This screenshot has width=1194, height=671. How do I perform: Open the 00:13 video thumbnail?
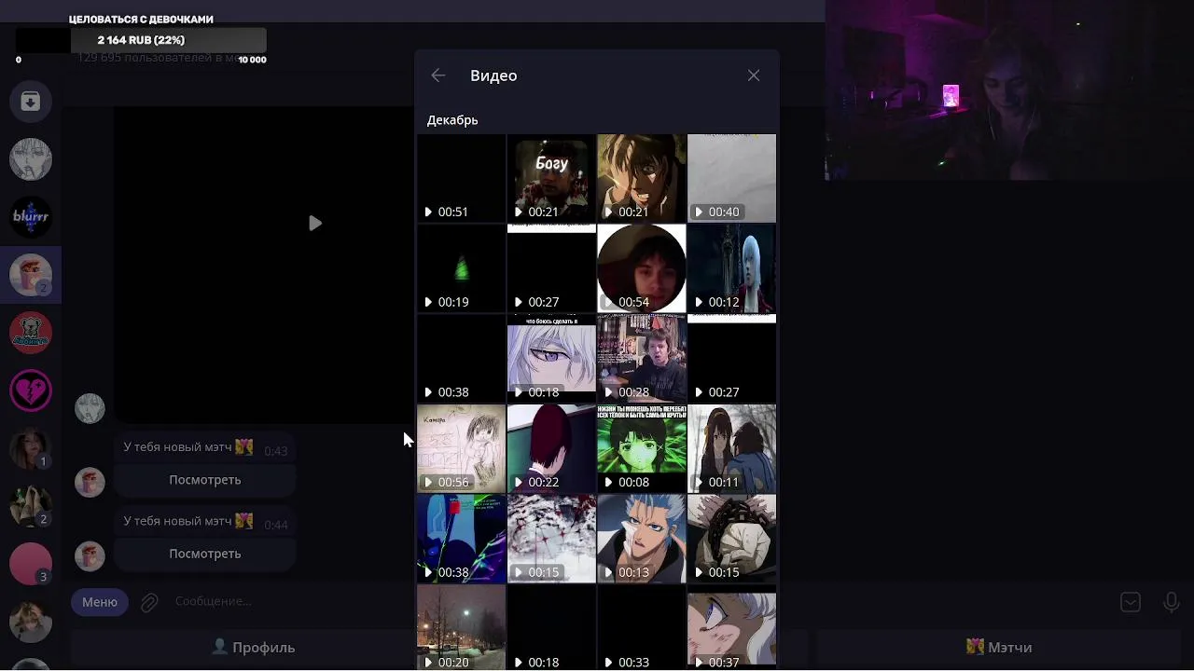point(642,539)
